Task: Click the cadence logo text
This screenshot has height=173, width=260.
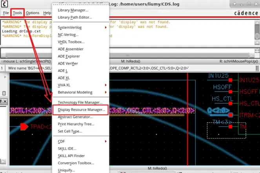Action: (x=246, y=13)
